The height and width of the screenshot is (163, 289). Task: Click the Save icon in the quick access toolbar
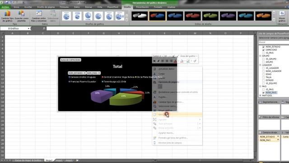click(x=7, y=2)
